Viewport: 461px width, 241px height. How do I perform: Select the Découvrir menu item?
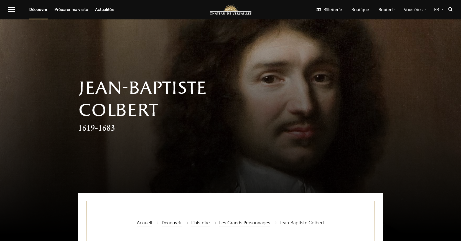[x=39, y=9]
